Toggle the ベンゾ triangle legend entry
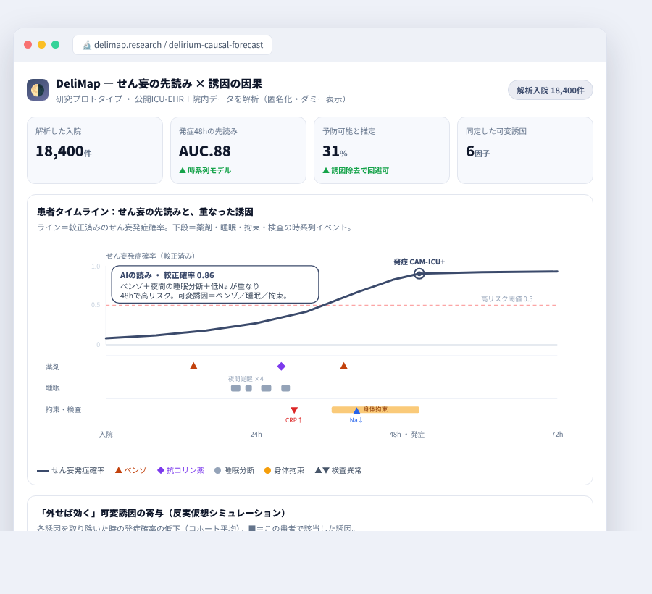This screenshot has height=594, width=652. point(131,470)
